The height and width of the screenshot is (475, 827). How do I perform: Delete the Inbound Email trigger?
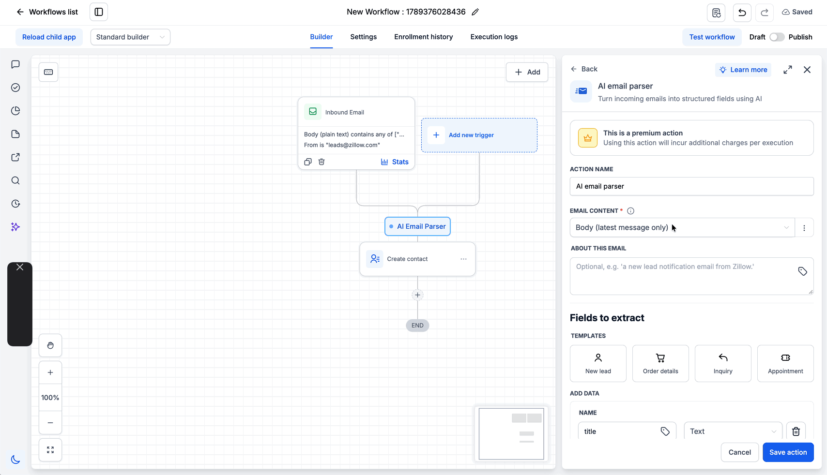pyautogui.click(x=322, y=162)
